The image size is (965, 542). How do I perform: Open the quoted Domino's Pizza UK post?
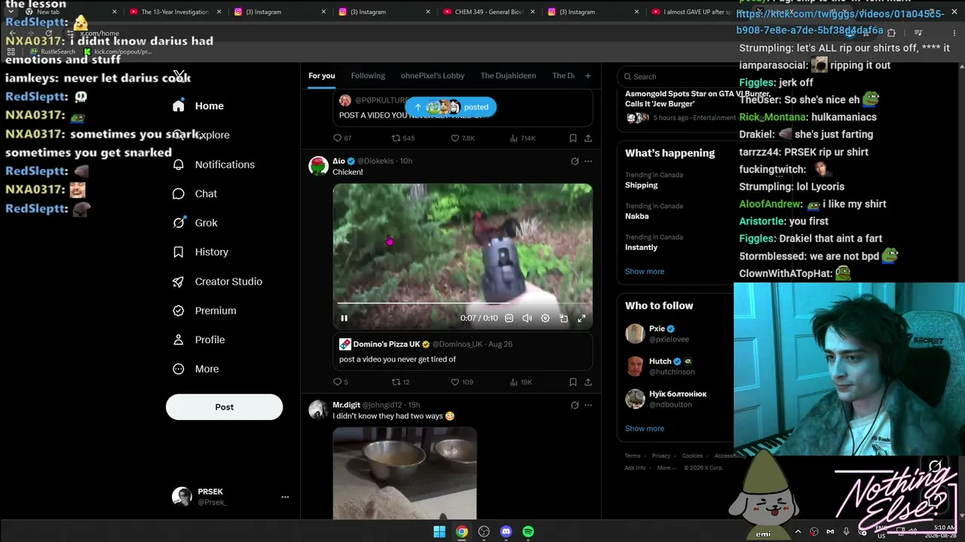pos(463,352)
